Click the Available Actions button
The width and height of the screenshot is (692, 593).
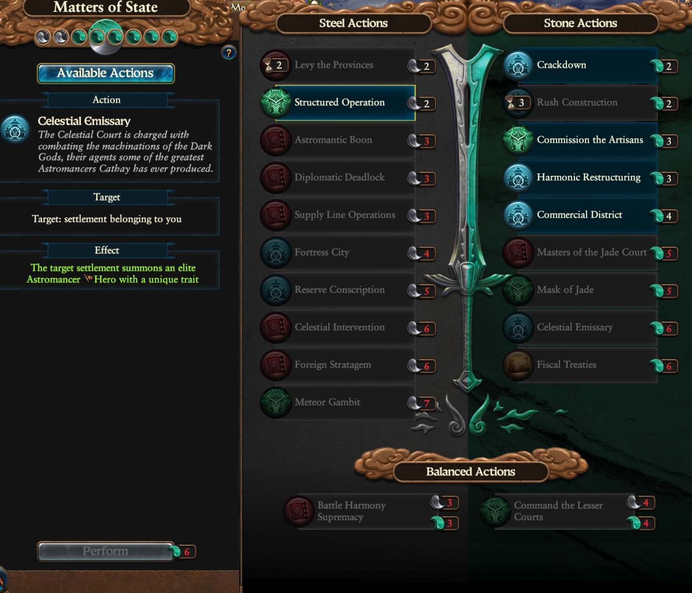click(106, 74)
